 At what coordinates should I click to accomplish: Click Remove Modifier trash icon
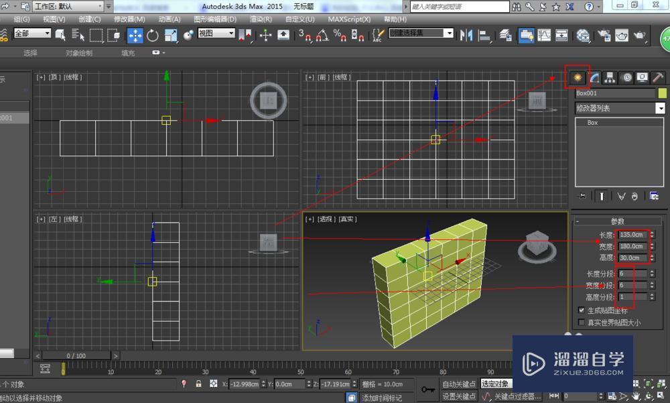[x=635, y=196]
